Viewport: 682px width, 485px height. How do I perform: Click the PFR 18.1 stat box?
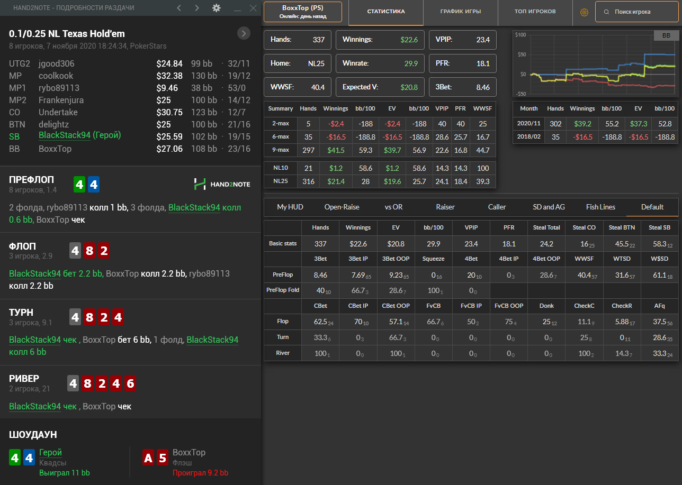click(463, 63)
